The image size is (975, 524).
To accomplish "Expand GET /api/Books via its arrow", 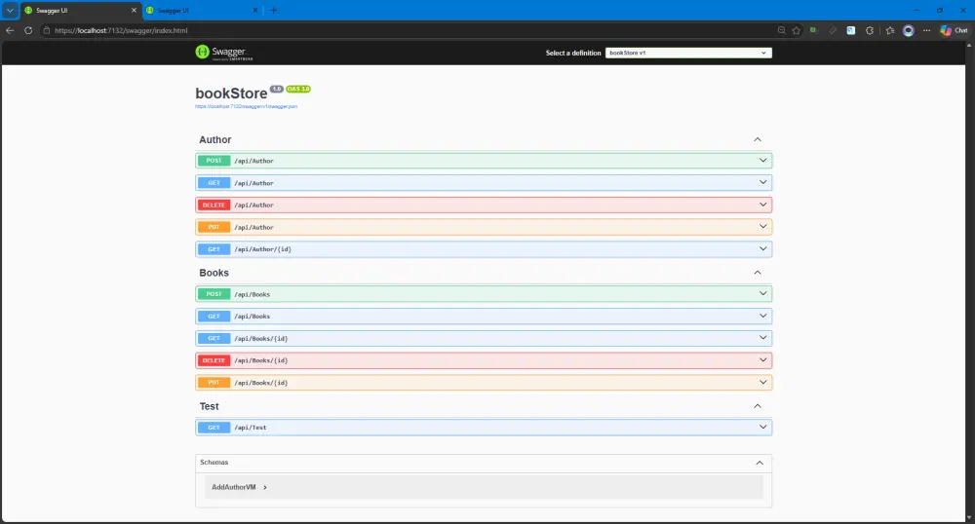I will (x=763, y=316).
